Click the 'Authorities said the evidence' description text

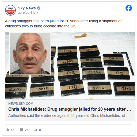click(69, 116)
